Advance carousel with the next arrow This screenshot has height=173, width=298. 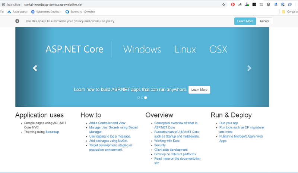coord(249,68)
